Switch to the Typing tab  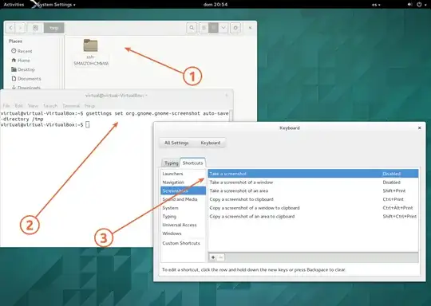tap(171, 163)
